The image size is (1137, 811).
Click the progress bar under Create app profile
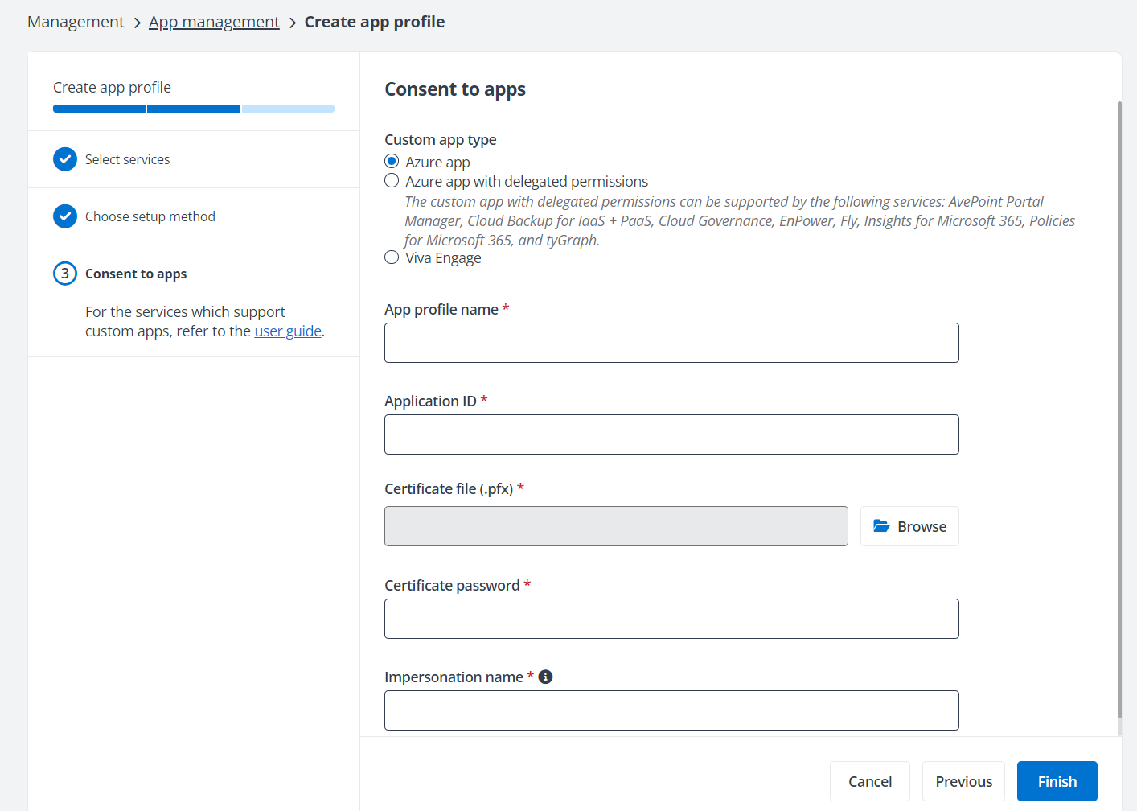(x=193, y=108)
